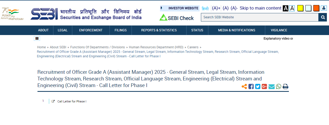The height and width of the screenshot is (125, 329).
Task: Email this page using the envelope icon
Action: point(271,87)
